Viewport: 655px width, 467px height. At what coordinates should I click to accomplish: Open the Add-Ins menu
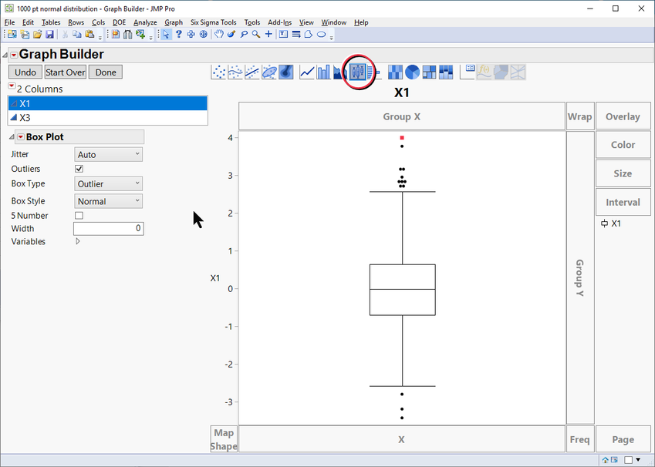click(x=280, y=22)
